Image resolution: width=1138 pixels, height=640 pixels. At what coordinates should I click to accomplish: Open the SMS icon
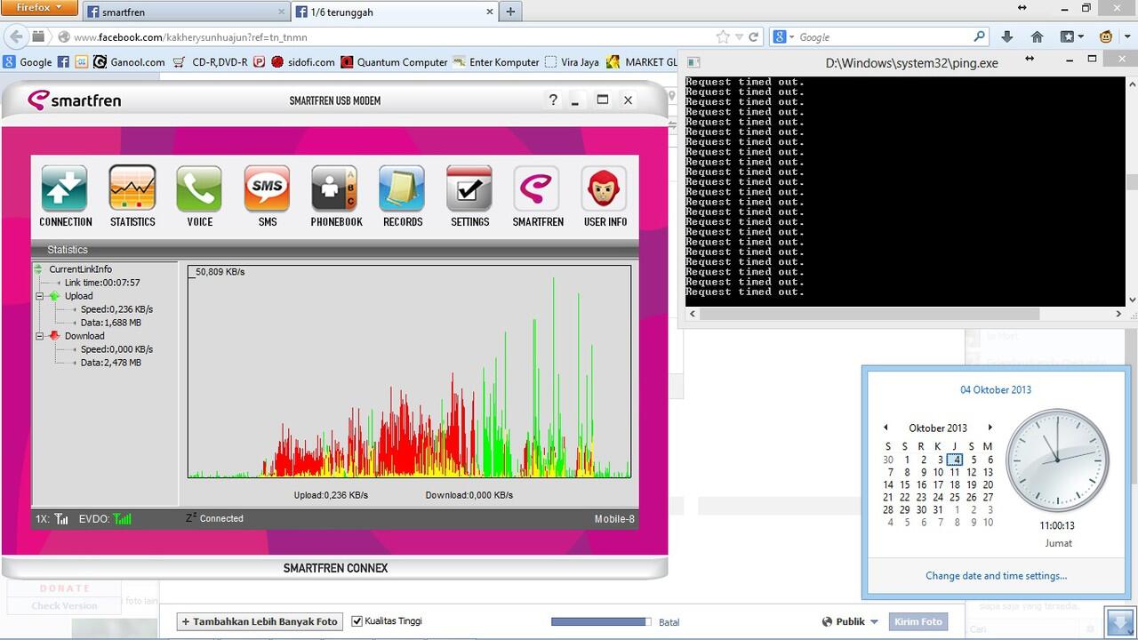point(268,188)
